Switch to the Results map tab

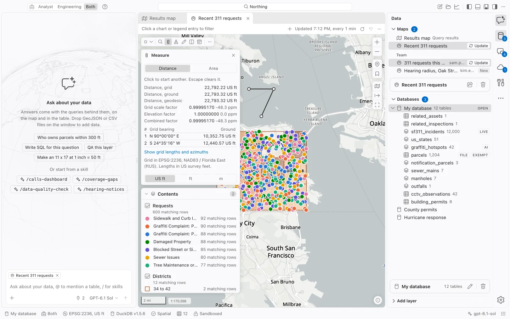coord(159,18)
